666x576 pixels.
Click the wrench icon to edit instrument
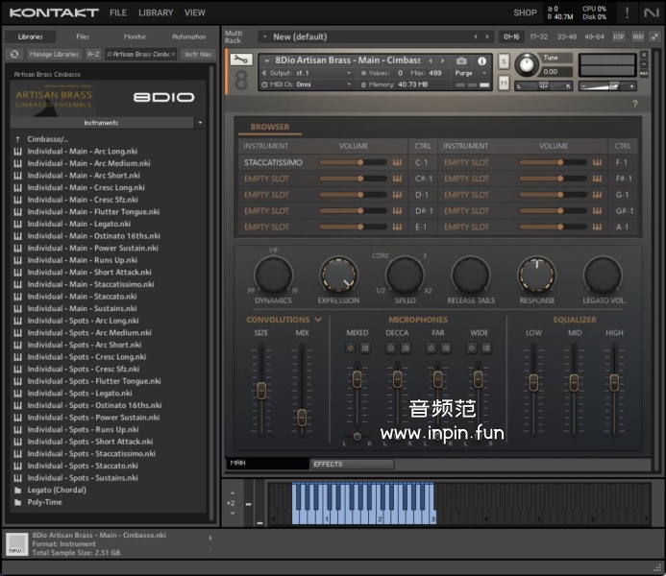click(x=241, y=61)
